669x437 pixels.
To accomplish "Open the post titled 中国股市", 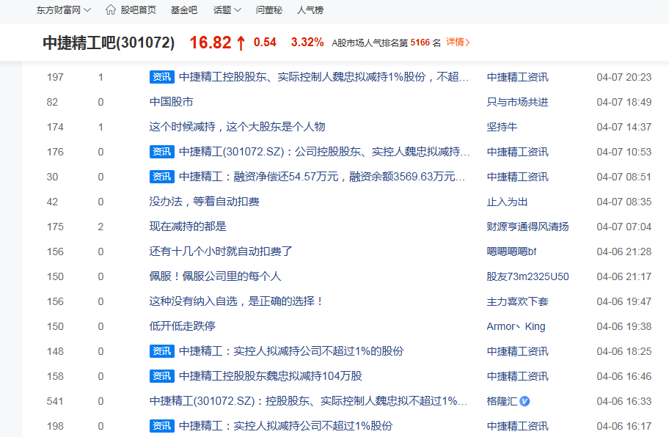I will click(x=171, y=102).
